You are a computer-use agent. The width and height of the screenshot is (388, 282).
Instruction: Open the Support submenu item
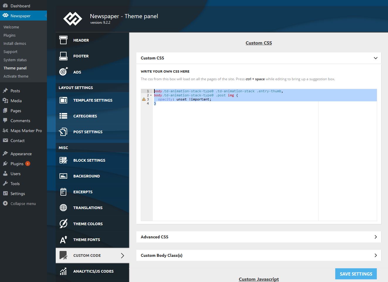coord(10,52)
